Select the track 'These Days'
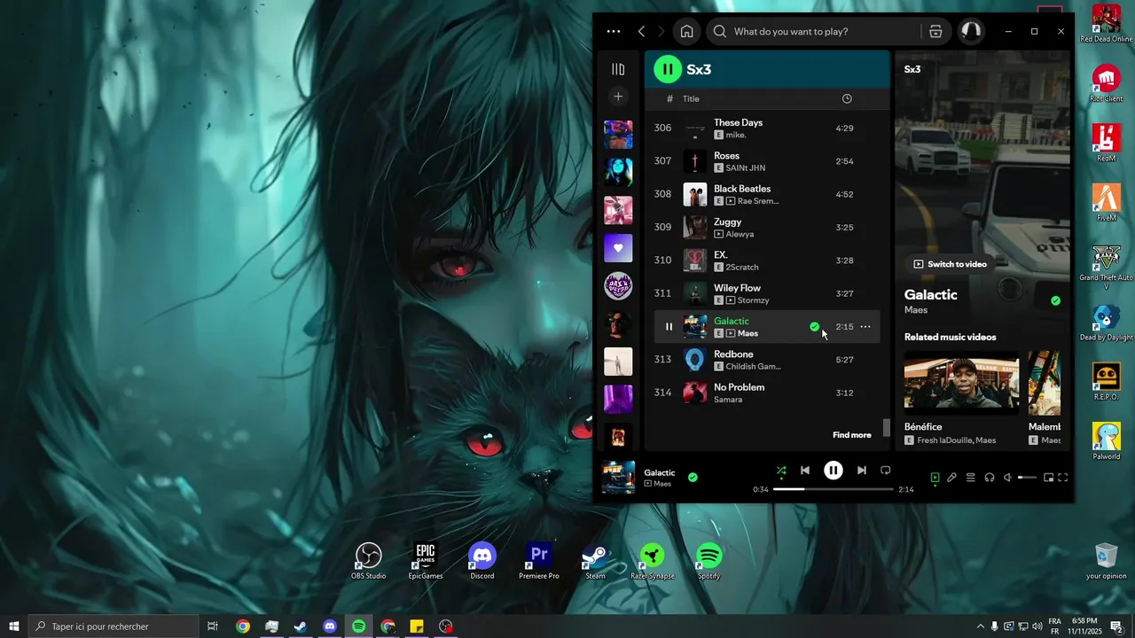The width and height of the screenshot is (1135, 638). pos(767,128)
